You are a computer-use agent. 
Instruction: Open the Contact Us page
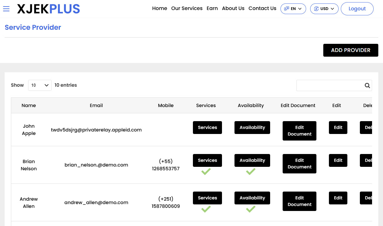[x=262, y=8]
